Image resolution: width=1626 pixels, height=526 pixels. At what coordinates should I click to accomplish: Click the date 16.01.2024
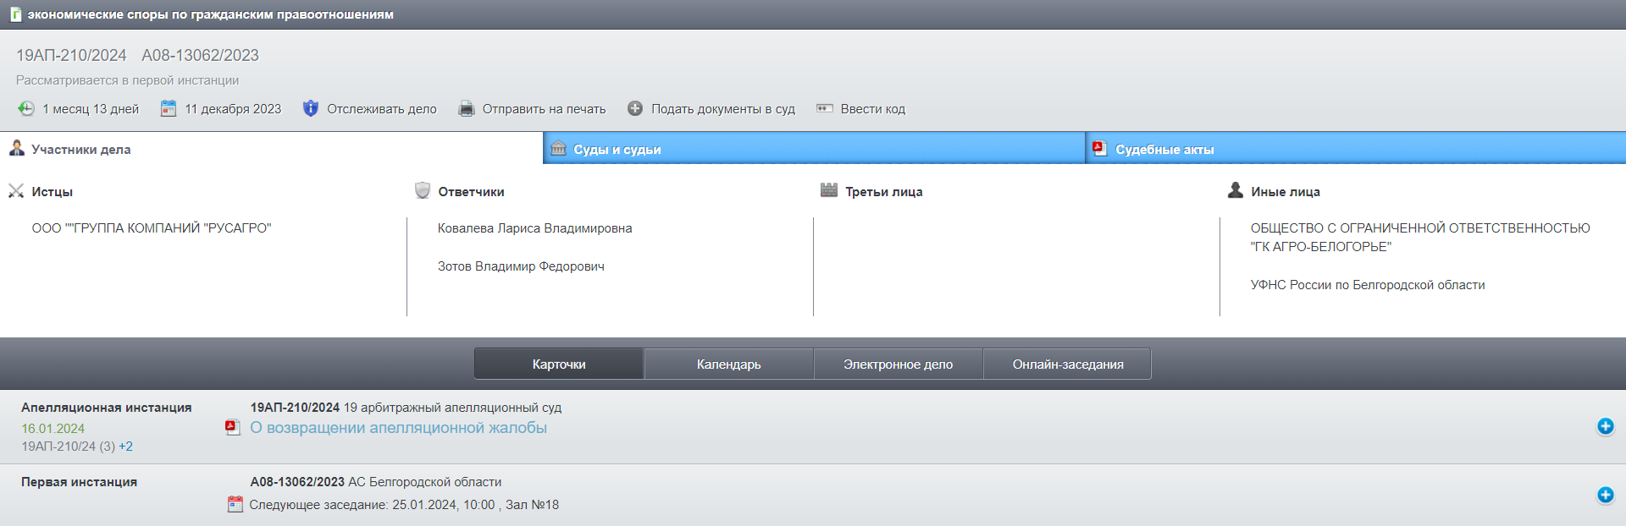tap(53, 429)
